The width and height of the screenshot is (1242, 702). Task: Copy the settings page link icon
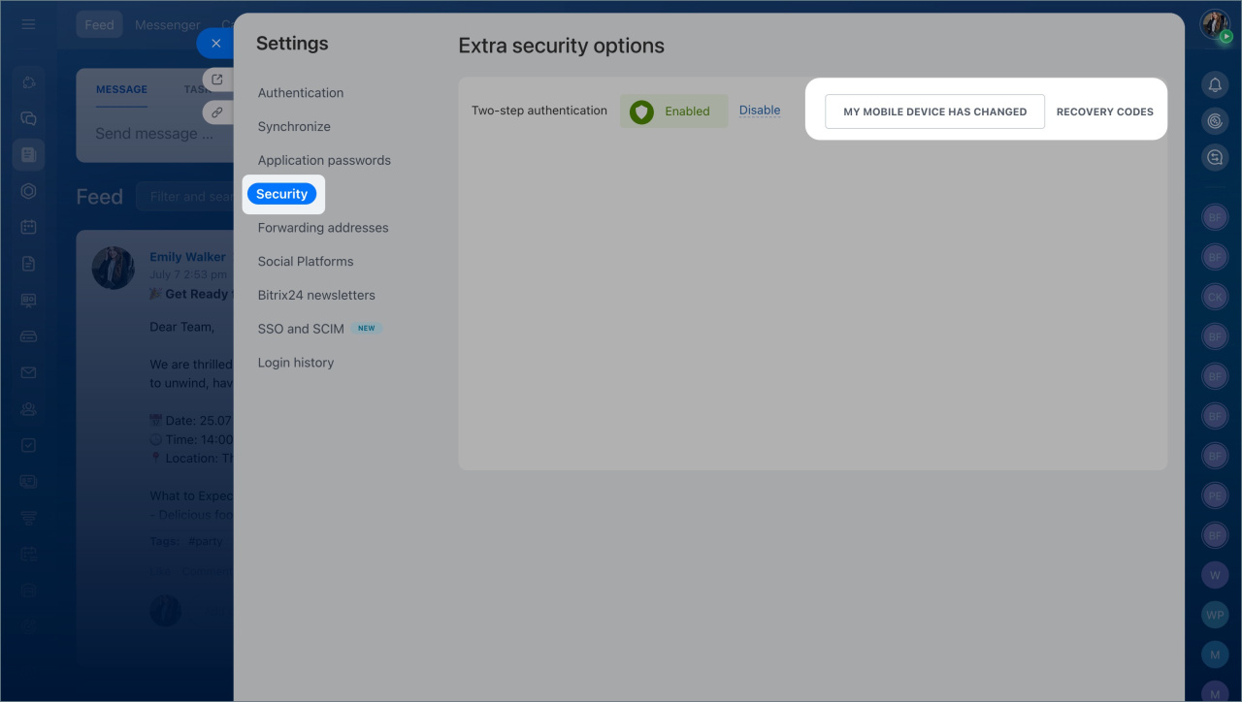tap(216, 112)
